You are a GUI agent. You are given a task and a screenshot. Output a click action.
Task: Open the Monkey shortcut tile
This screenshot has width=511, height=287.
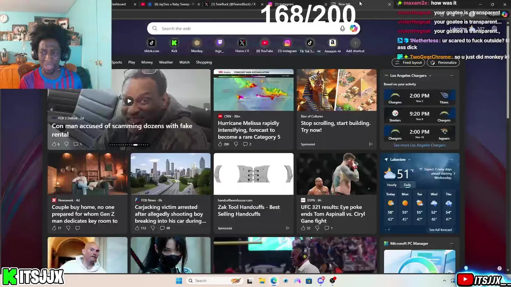coord(197,45)
